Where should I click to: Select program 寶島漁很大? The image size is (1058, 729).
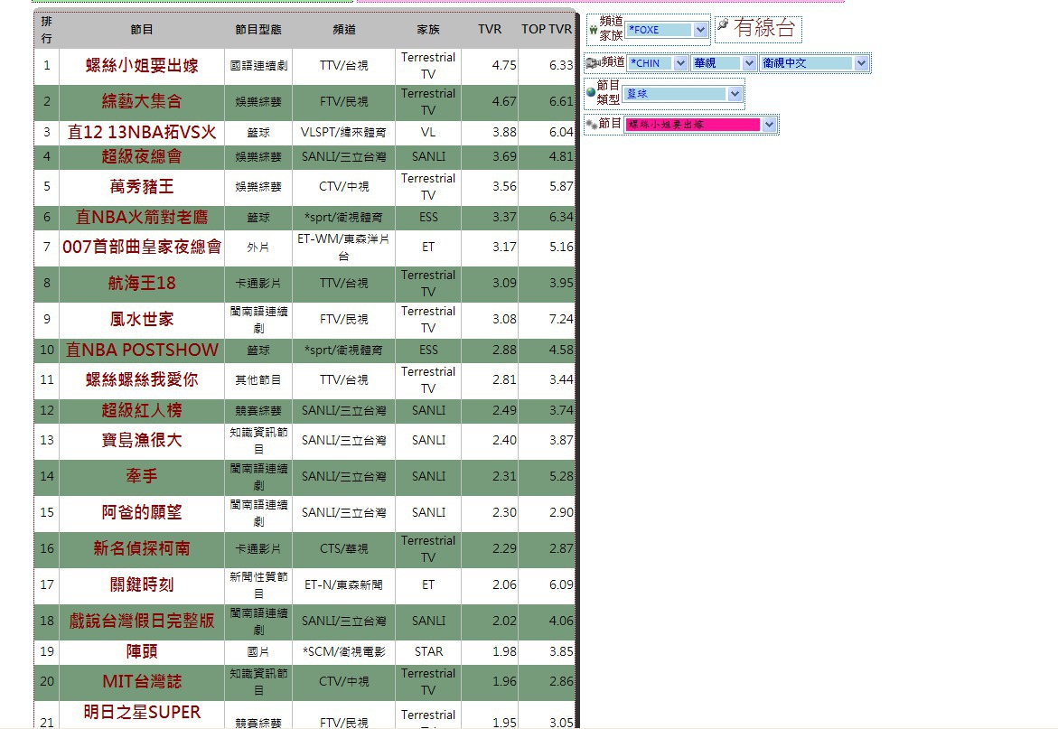pyautogui.click(x=142, y=440)
